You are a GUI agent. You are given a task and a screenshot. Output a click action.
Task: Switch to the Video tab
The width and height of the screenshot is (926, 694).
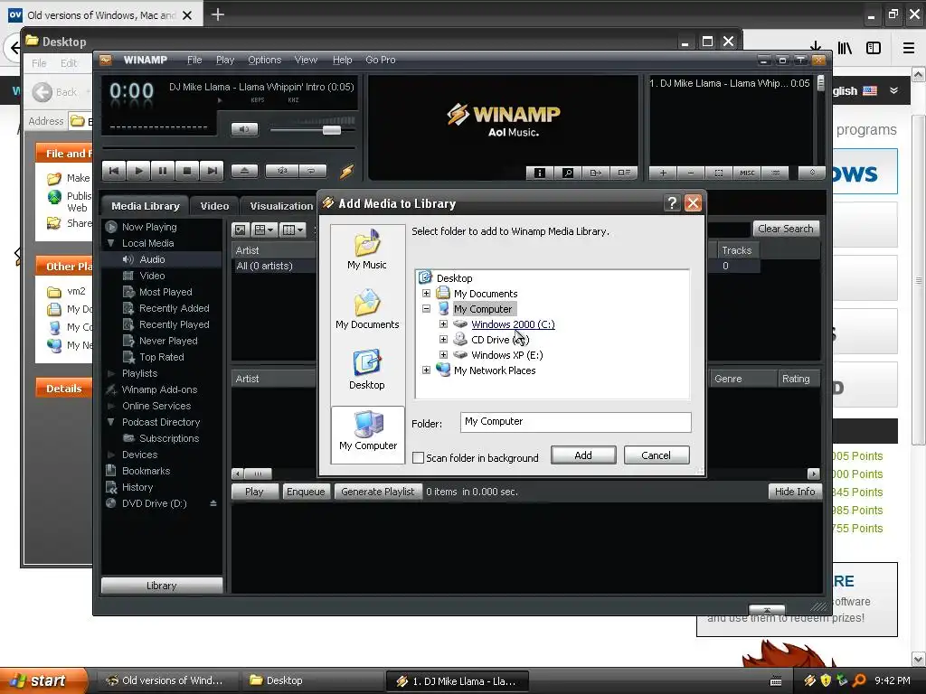pos(214,206)
